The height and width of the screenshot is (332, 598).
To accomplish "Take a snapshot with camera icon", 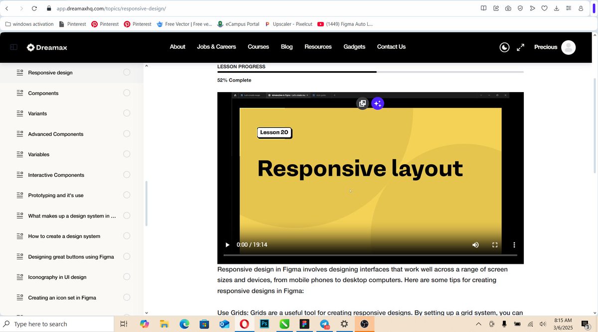I will point(508,8).
